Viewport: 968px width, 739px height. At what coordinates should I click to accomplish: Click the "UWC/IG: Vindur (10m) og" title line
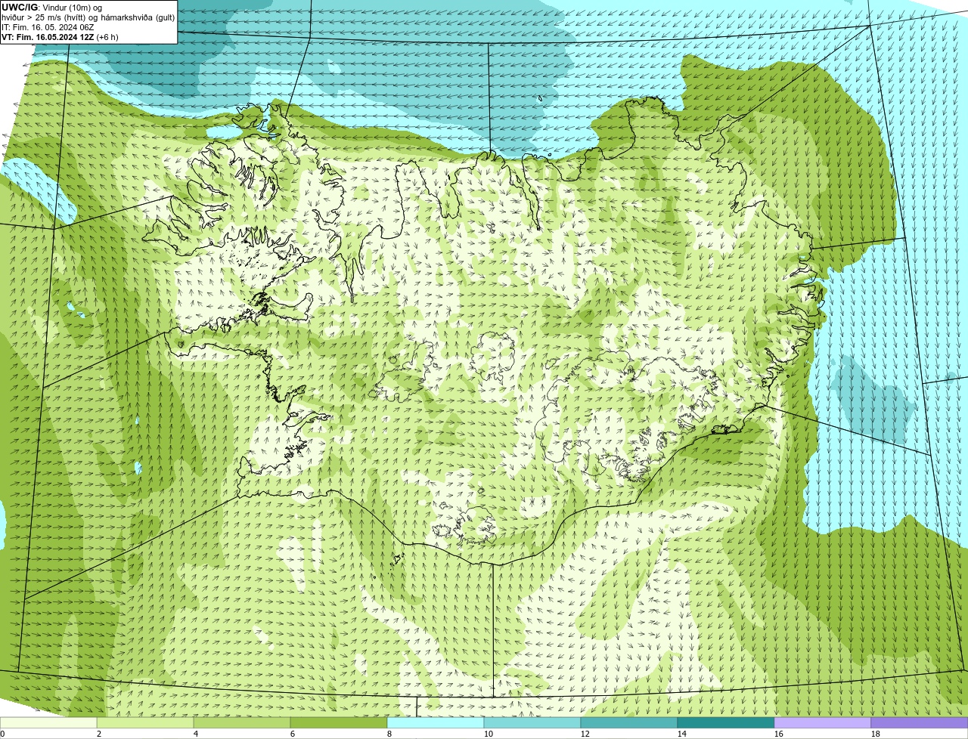[52, 7]
